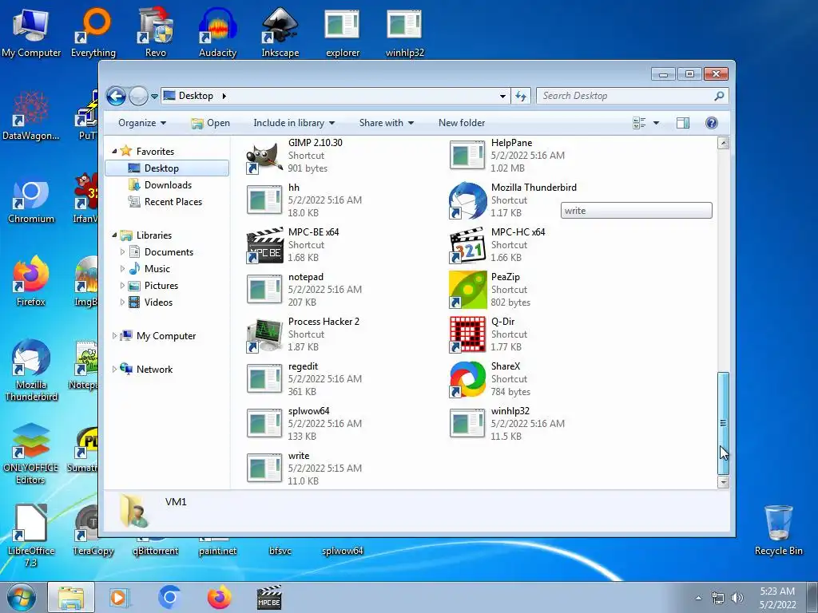Select the Mozilla Thunderbird shortcut in Explorer
This screenshot has width=818, height=613.
467,200
